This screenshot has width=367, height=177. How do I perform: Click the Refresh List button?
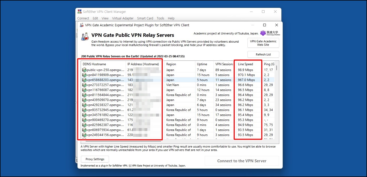(263, 54)
